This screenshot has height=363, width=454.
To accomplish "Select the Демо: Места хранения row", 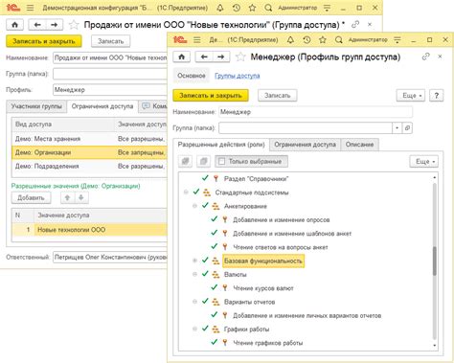I will (89, 139).
